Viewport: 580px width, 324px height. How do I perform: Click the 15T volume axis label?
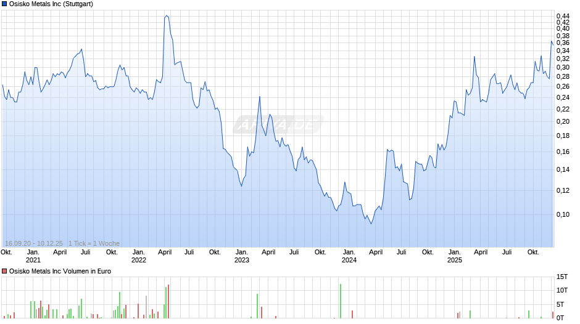(562, 277)
